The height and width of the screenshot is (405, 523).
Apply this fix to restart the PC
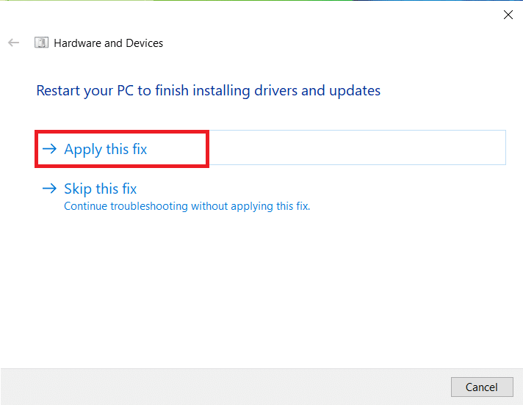105,149
